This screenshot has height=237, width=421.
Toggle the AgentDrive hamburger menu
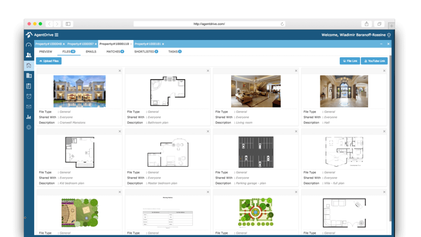(57, 35)
